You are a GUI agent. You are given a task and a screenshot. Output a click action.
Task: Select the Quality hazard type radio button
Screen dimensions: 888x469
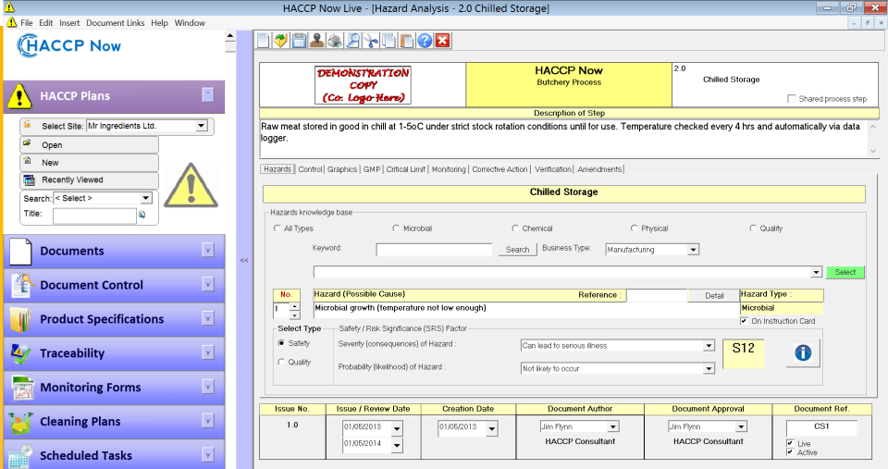coord(753,228)
